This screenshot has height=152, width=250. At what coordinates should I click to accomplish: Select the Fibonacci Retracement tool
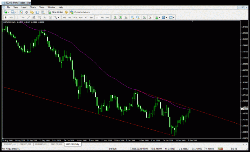coord(39,17)
